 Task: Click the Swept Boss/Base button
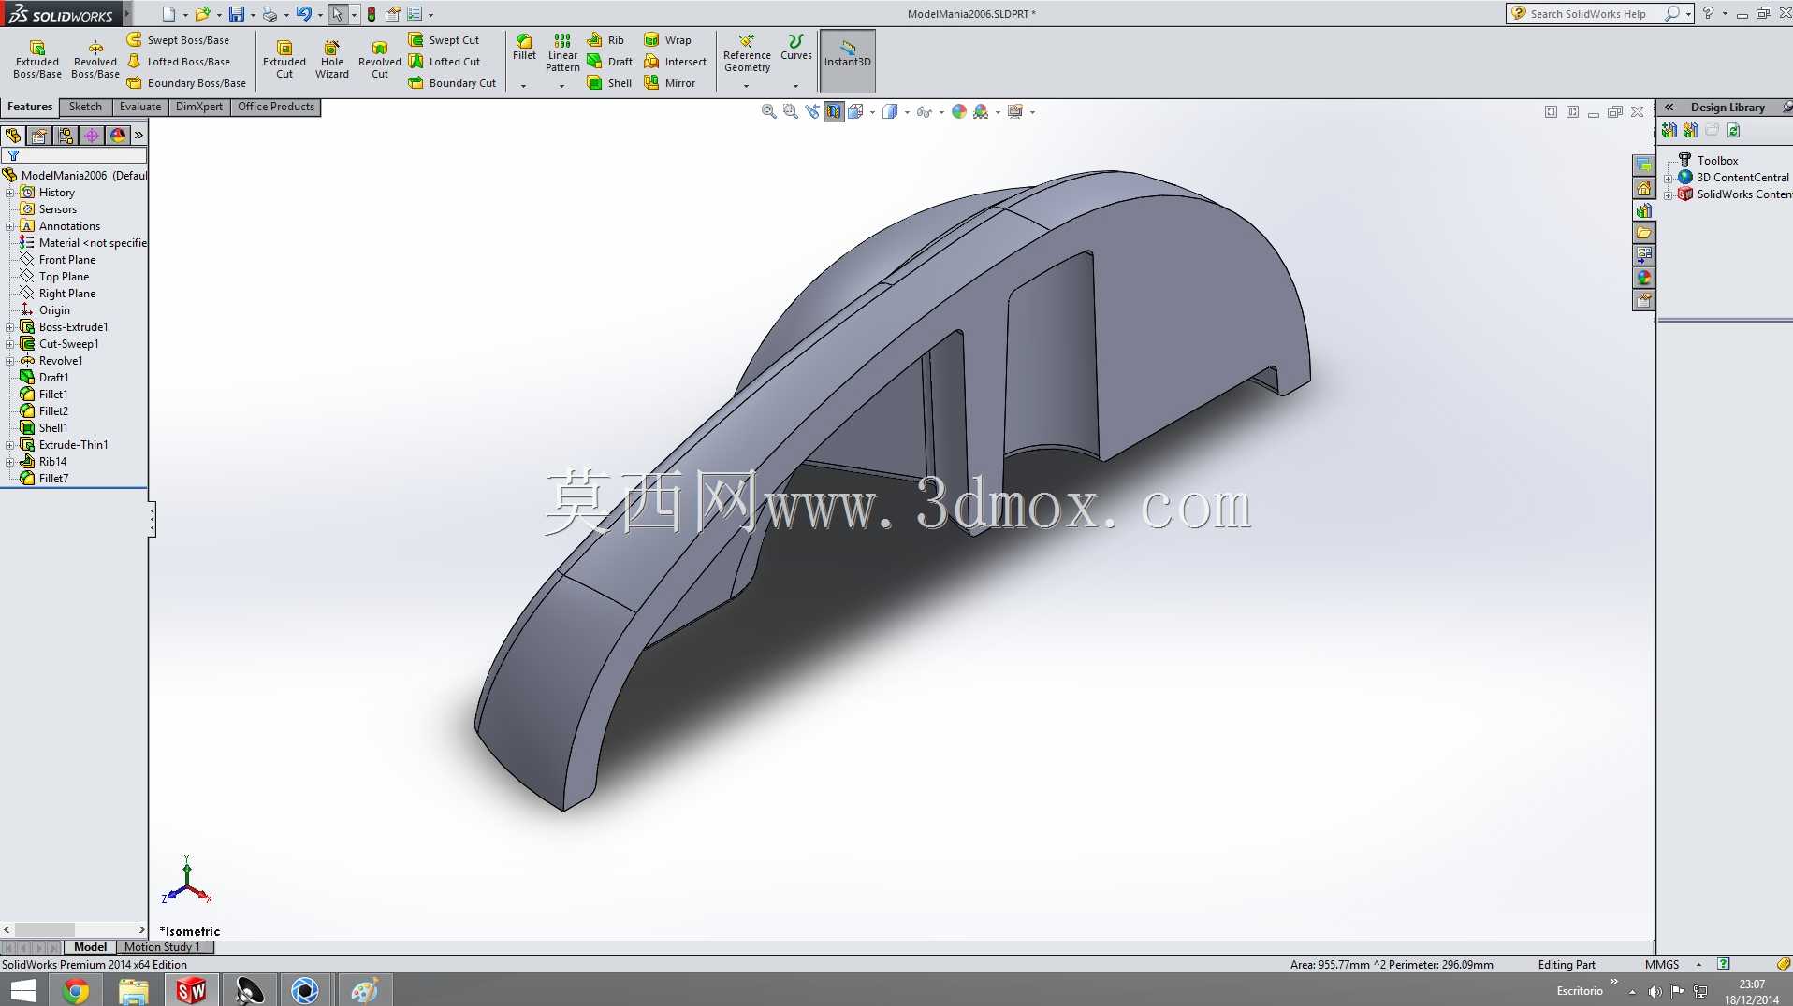point(178,40)
